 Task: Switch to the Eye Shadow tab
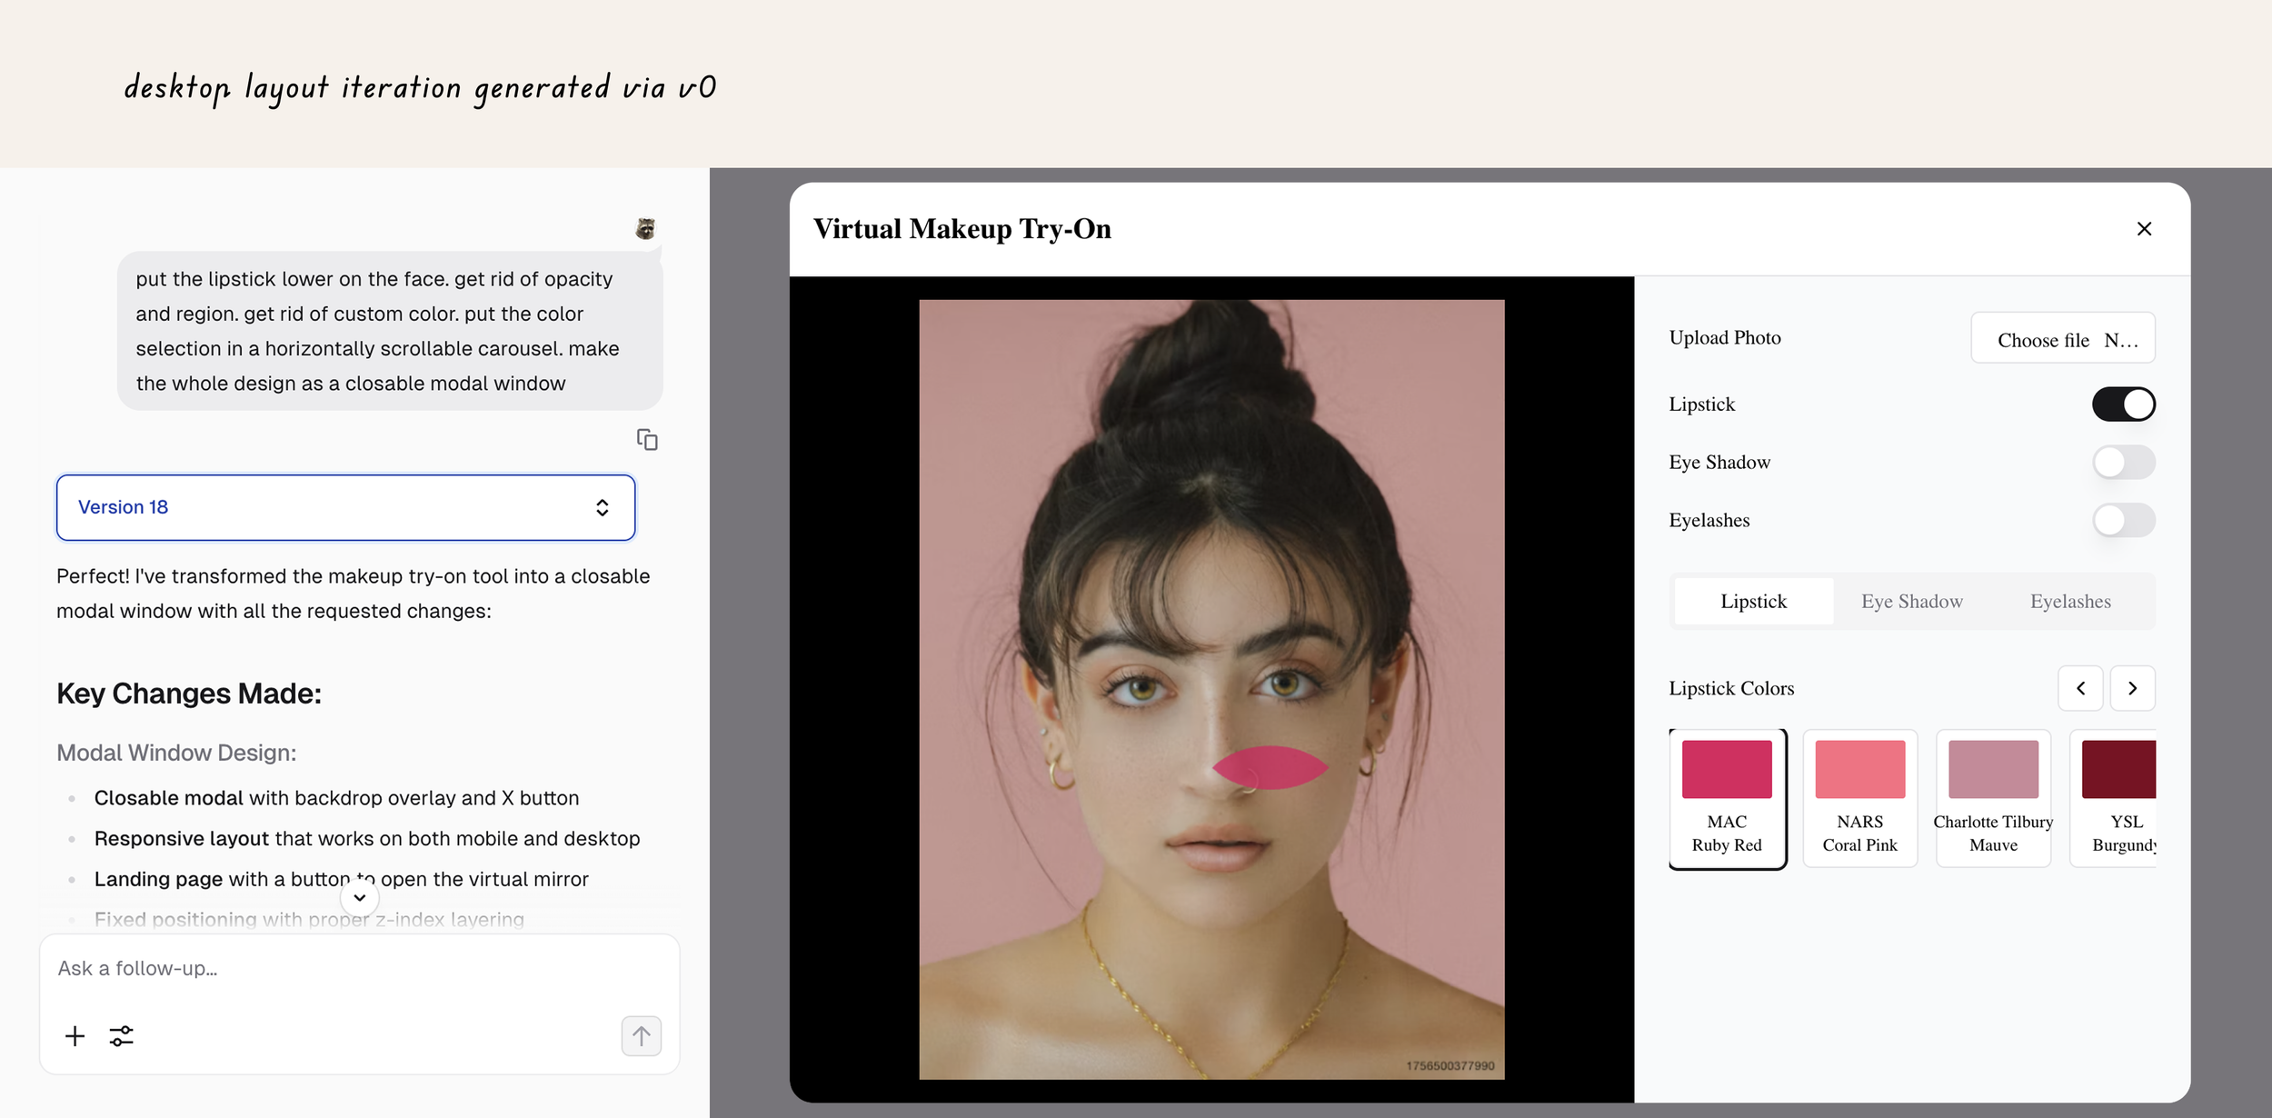(1911, 602)
